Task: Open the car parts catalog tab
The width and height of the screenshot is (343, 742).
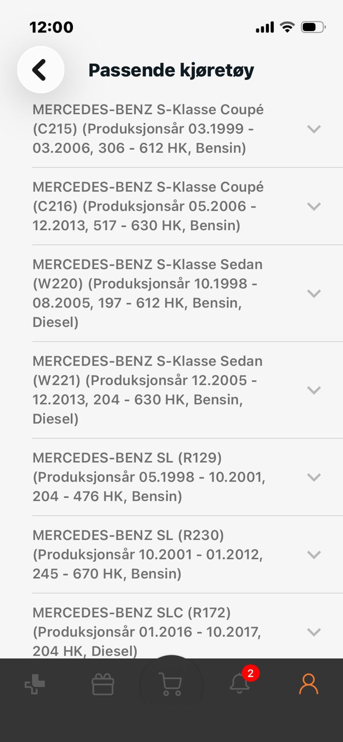Action: 35,684
